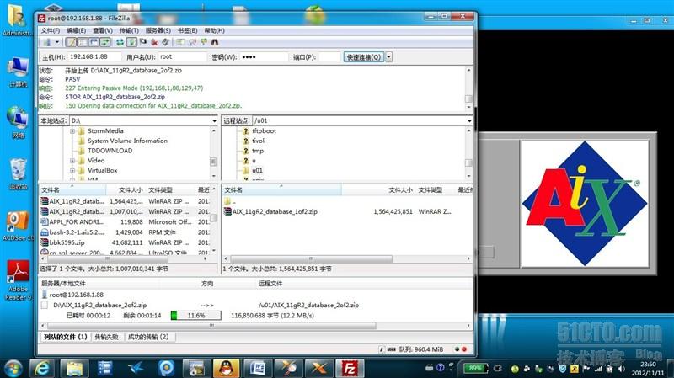The width and height of the screenshot is (674, 378).
Task: Sort remote list by 文件名 column
Action: pyautogui.click(x=282, y=190)
